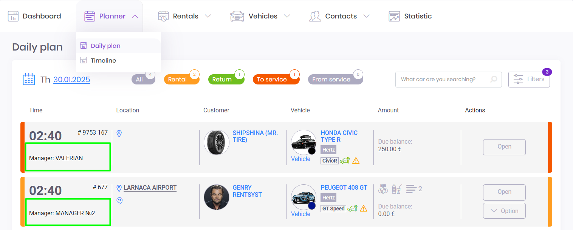The width and height of the screenshot is (573, 230).
Task: Click the quote comment icon under Larnaca Airport
Action: tap(119, 201)
